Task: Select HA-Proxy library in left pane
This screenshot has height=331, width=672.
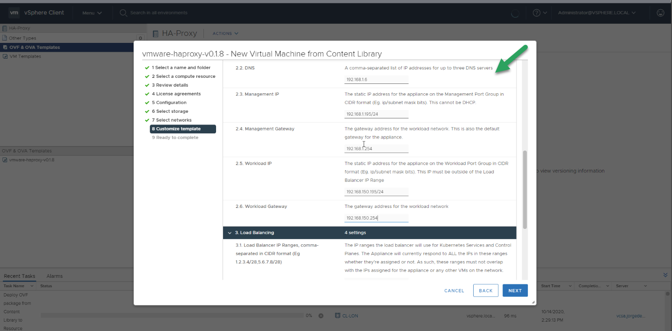Action: 20,28
